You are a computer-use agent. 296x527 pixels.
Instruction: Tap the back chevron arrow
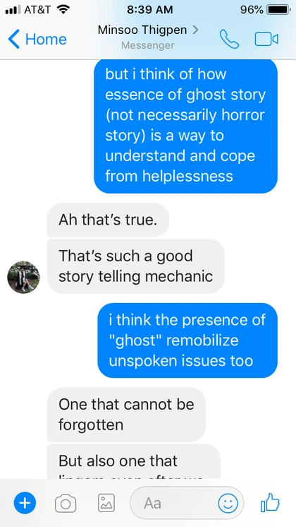(14, 39)
